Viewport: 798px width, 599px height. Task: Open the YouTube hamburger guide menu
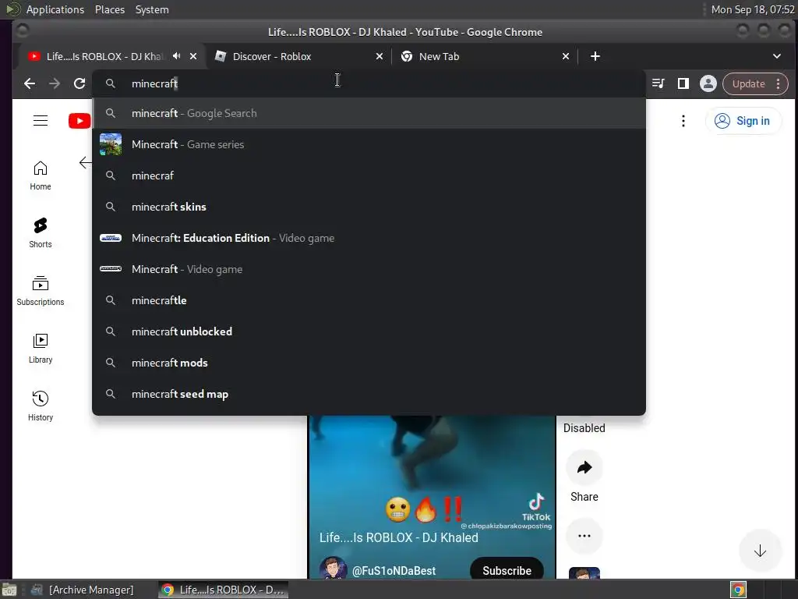[x=41, y=121]
